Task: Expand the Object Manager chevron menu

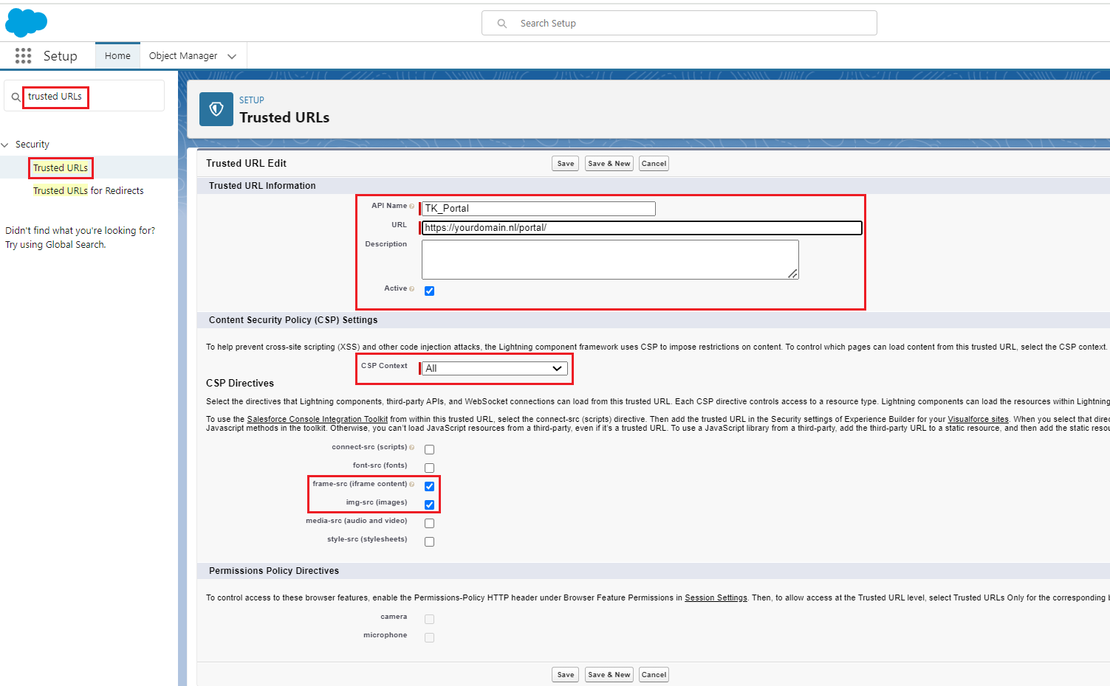Action: [x=232, y=56]
